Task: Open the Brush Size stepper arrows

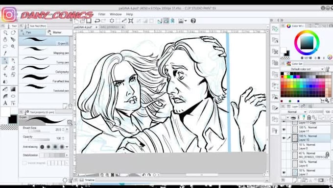Action: pyautogui.click(x=63, y=130)
